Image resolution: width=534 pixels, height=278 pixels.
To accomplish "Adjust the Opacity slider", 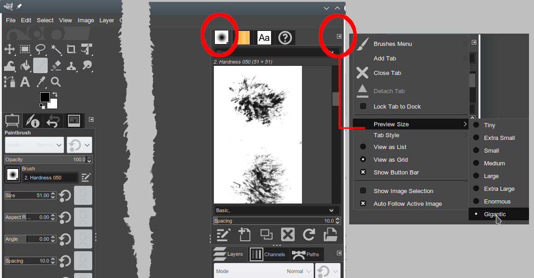I will tap(45, 159).
